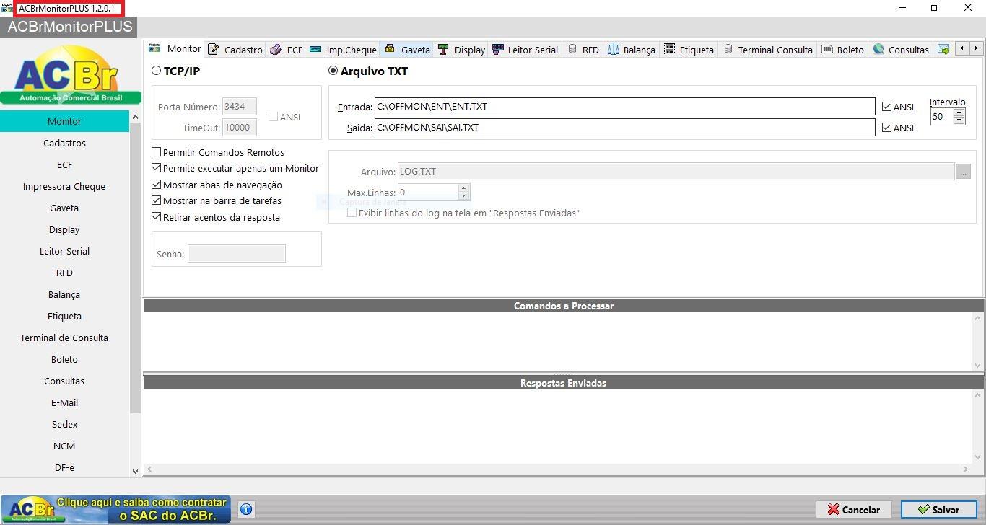986x525 pixels.
Task: Click the Salvar button
Action: [x=938, y=509]
